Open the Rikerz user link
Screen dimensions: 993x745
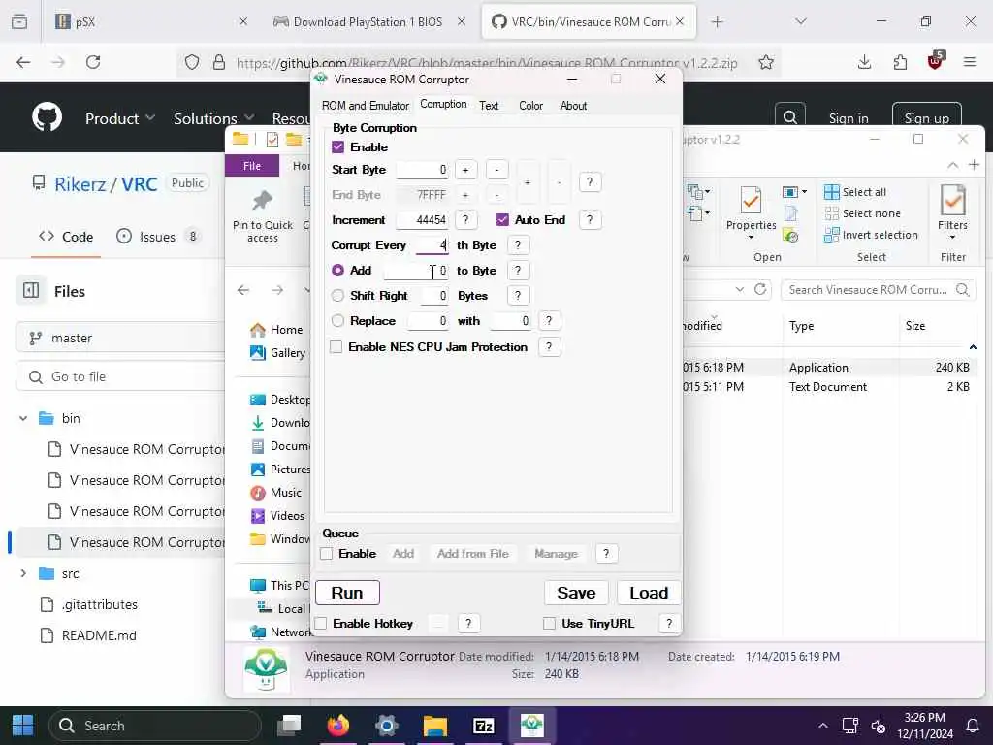80,184
